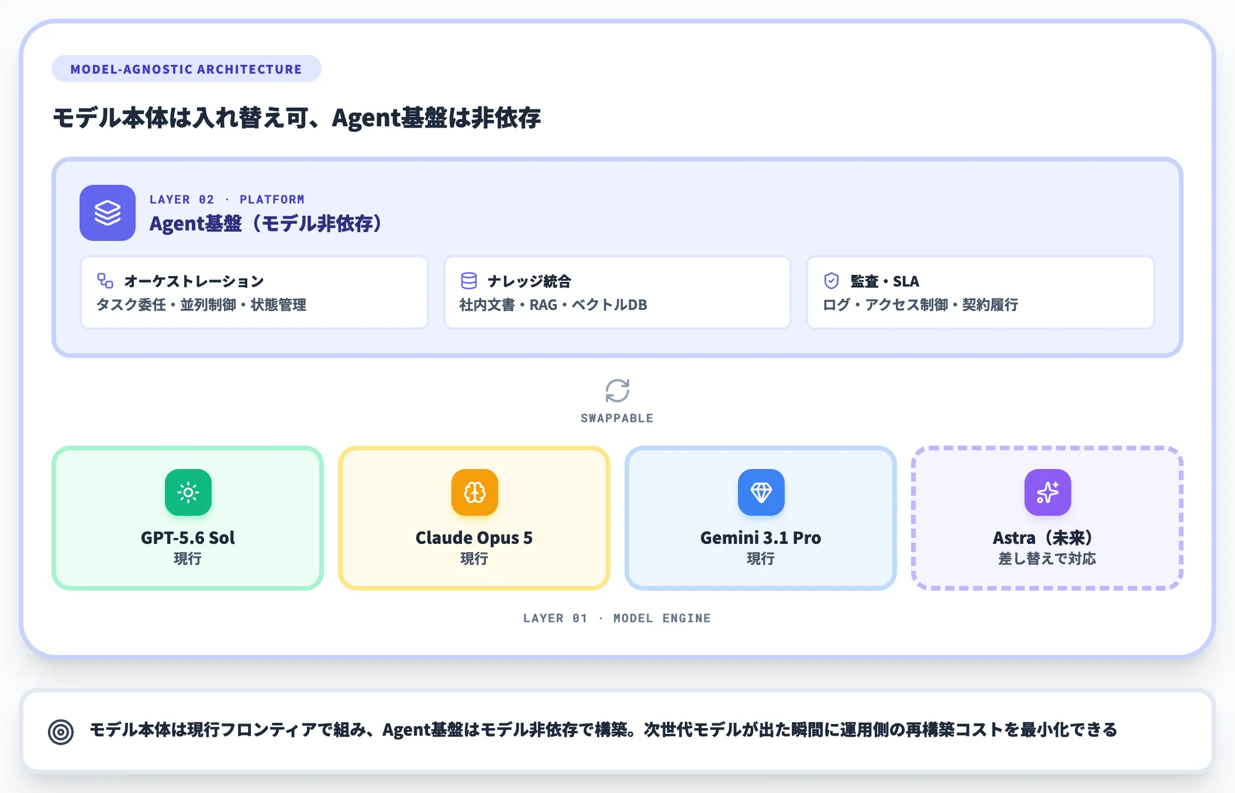1235x793 pixels.
Task: Select the Gemini 3.1 Pro model card
Action: pos(761,518)
